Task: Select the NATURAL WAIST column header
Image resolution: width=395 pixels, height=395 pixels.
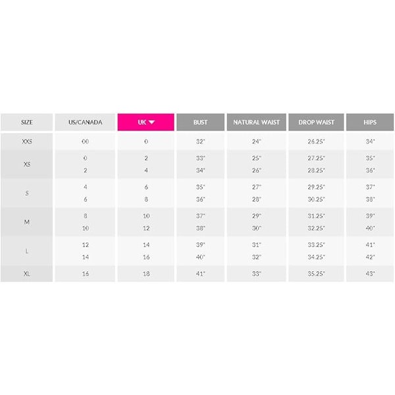Action: pos(256,122)
